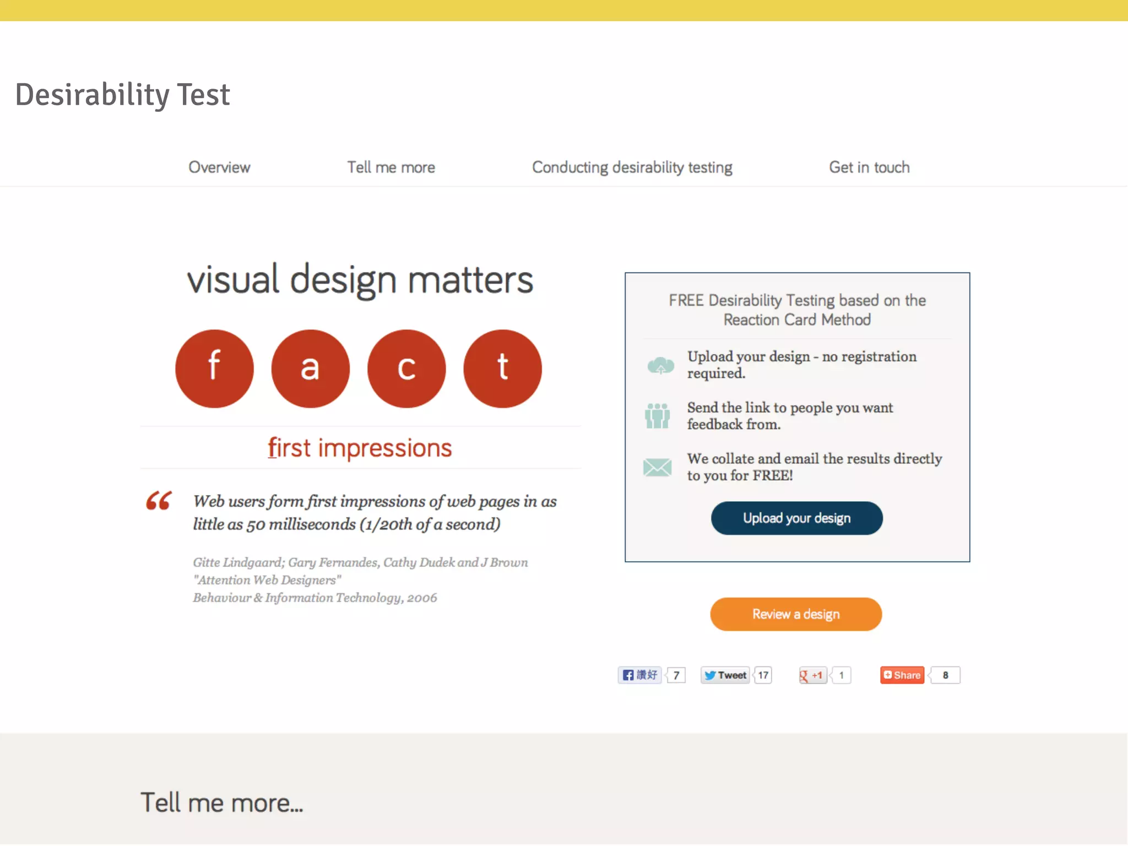Go to Tell me more nav item
Image resolution: width=1128 pixels, height=846 pixels.
[391, 167]
